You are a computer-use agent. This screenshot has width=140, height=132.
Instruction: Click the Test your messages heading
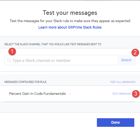click(70, 13)
